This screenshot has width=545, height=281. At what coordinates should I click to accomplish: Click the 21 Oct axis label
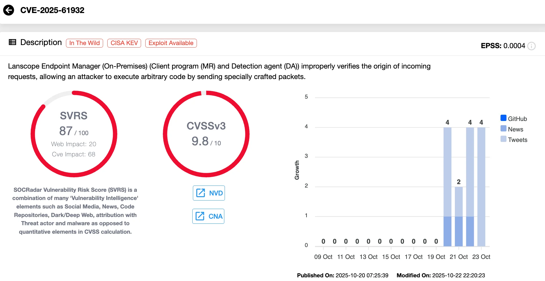pyautogui.click(x=459, y=257)
